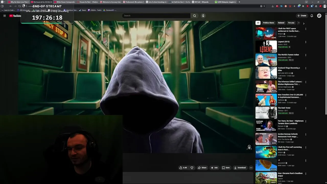327x184 pixels.
Task: Dislike the video with thumbs down
Action: click(192, 168)
